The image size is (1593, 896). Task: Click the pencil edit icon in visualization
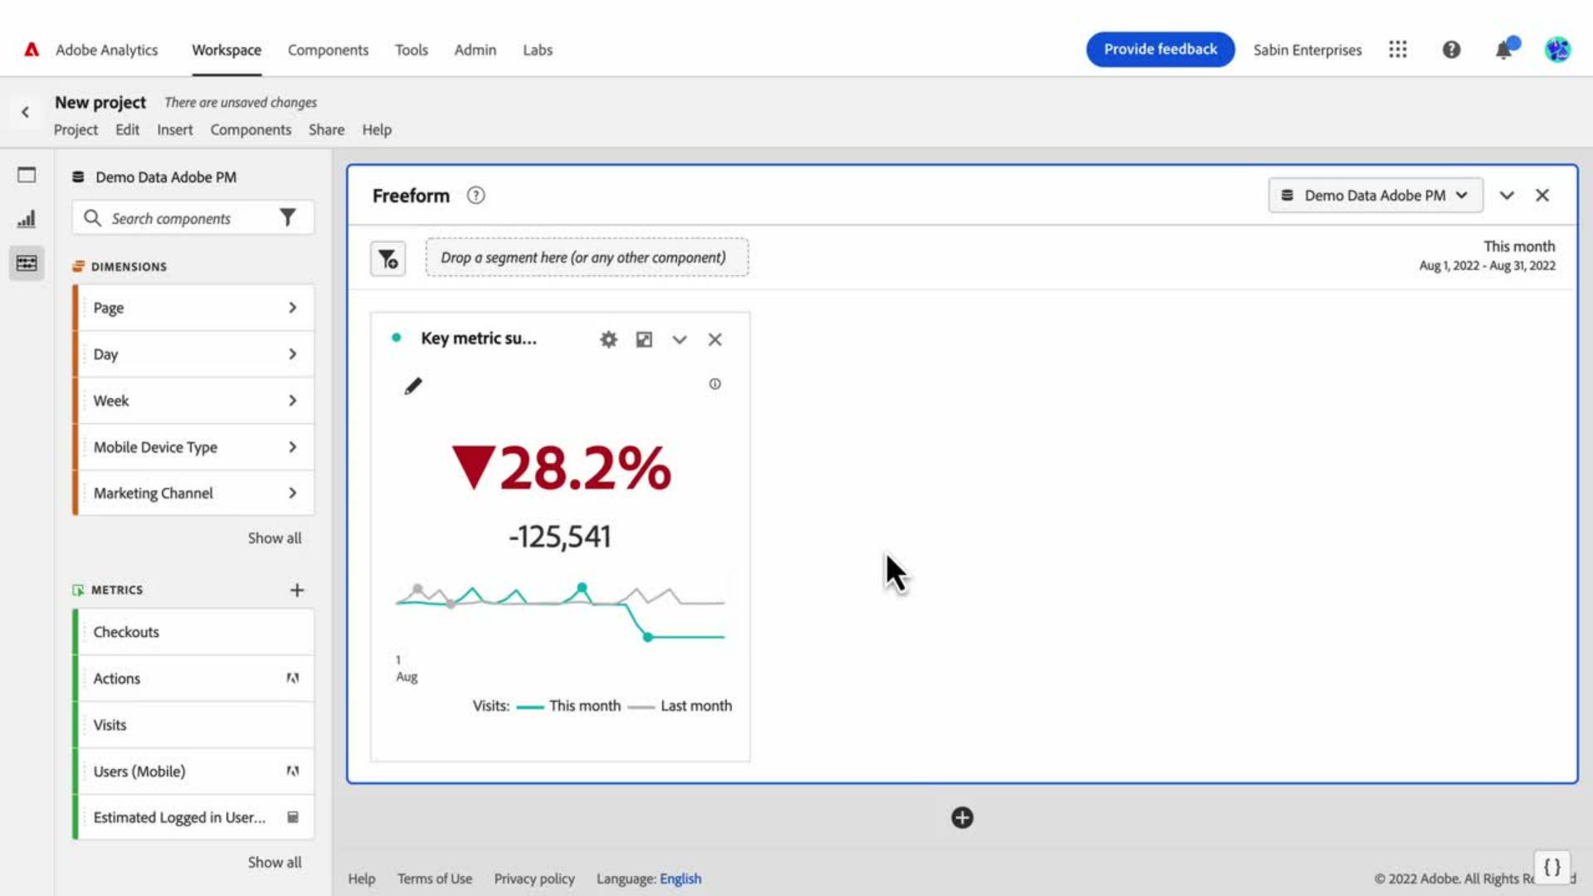(x=412, y=387)
